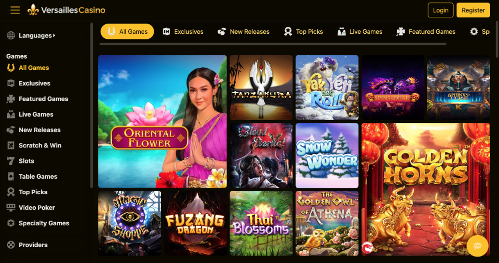Open the hamburger menu icon

click(x=15, y=10)
